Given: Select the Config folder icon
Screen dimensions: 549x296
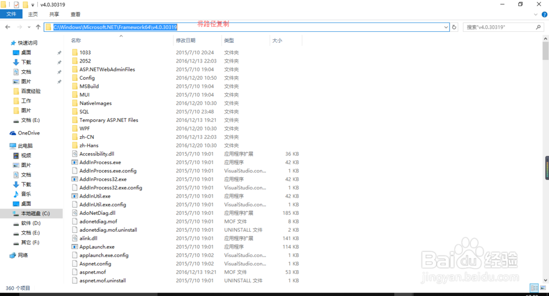Looking at the screenshot, I should (x=75, y=78).
